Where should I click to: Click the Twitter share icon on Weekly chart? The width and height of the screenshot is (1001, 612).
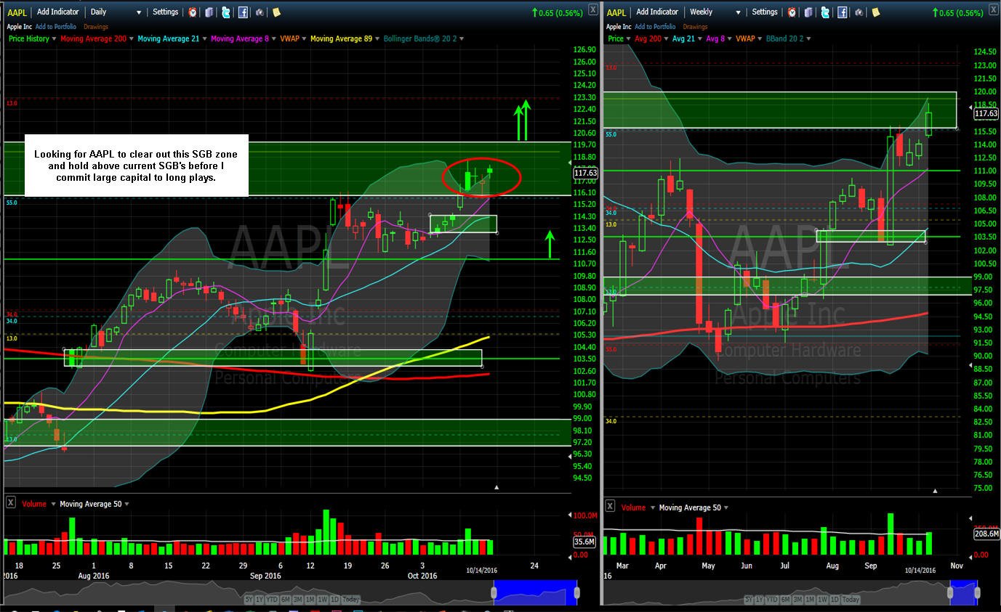point(825,12)
